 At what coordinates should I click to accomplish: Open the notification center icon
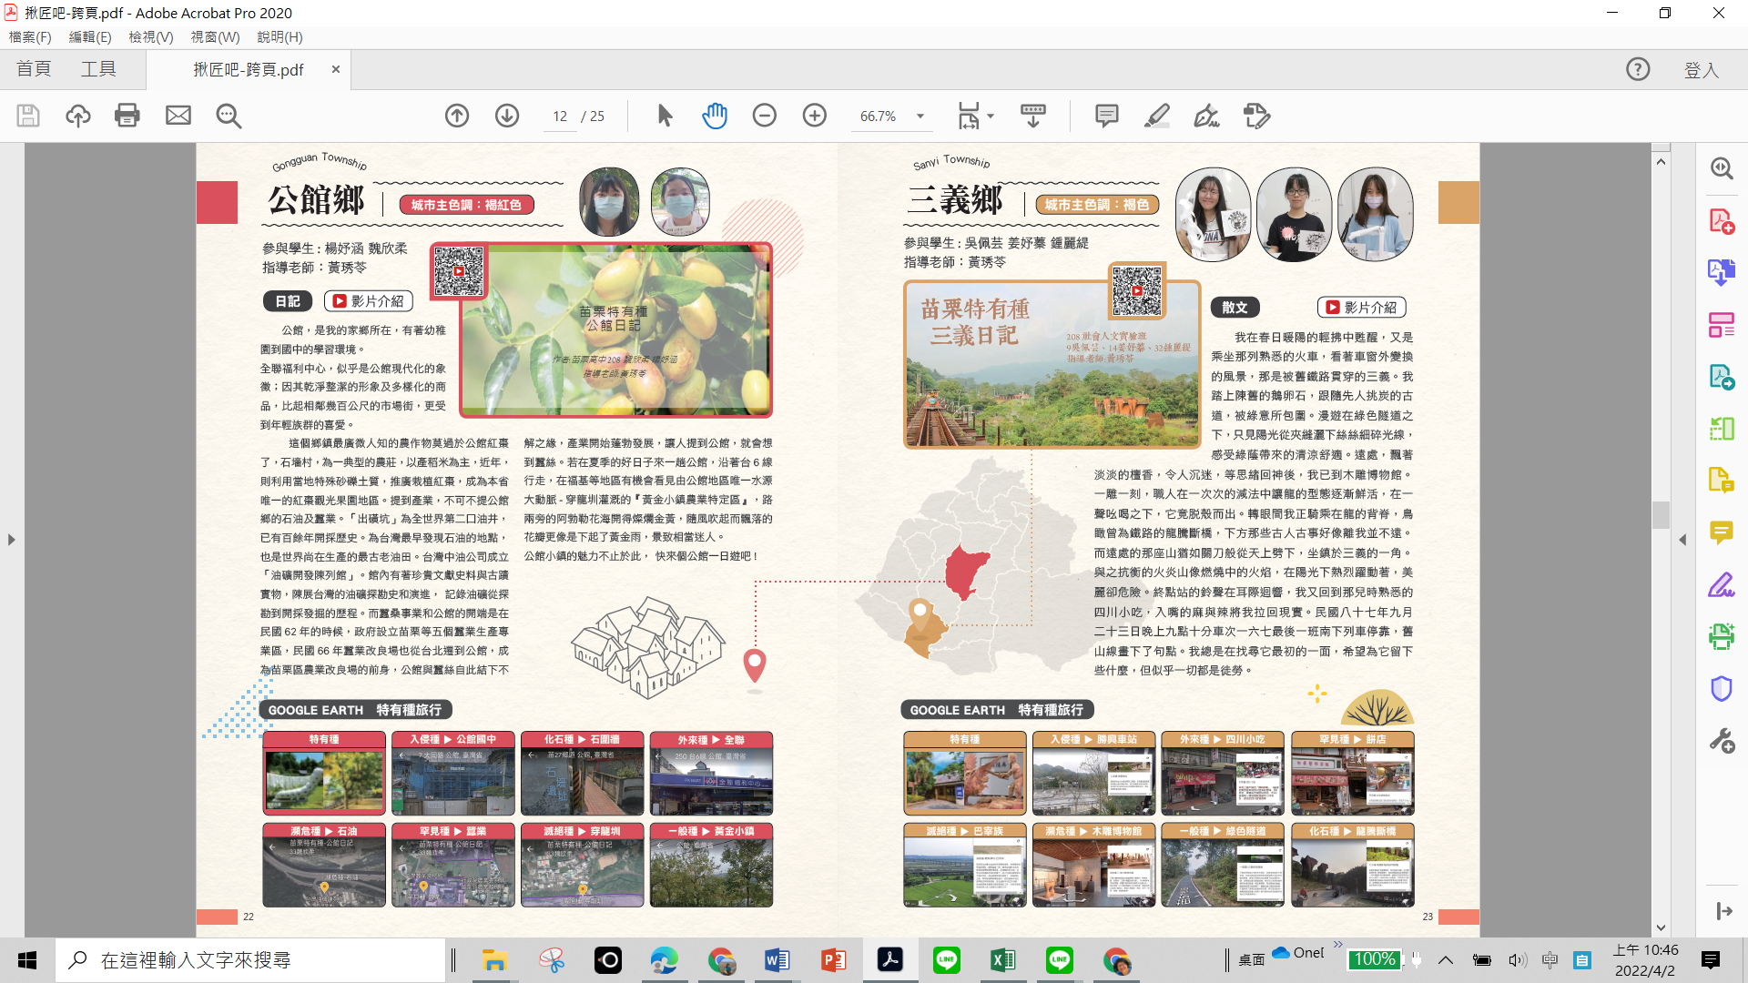point(1711,960)
